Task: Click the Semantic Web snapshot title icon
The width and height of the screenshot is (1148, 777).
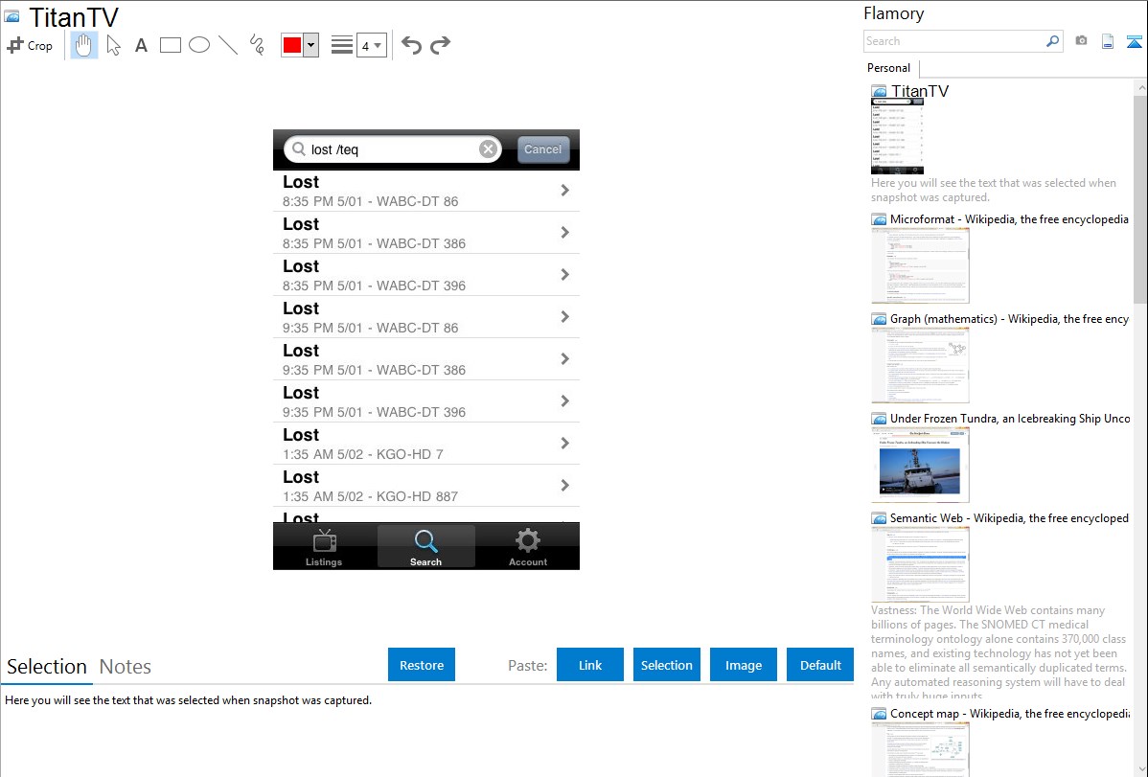Action: point(880,518)
